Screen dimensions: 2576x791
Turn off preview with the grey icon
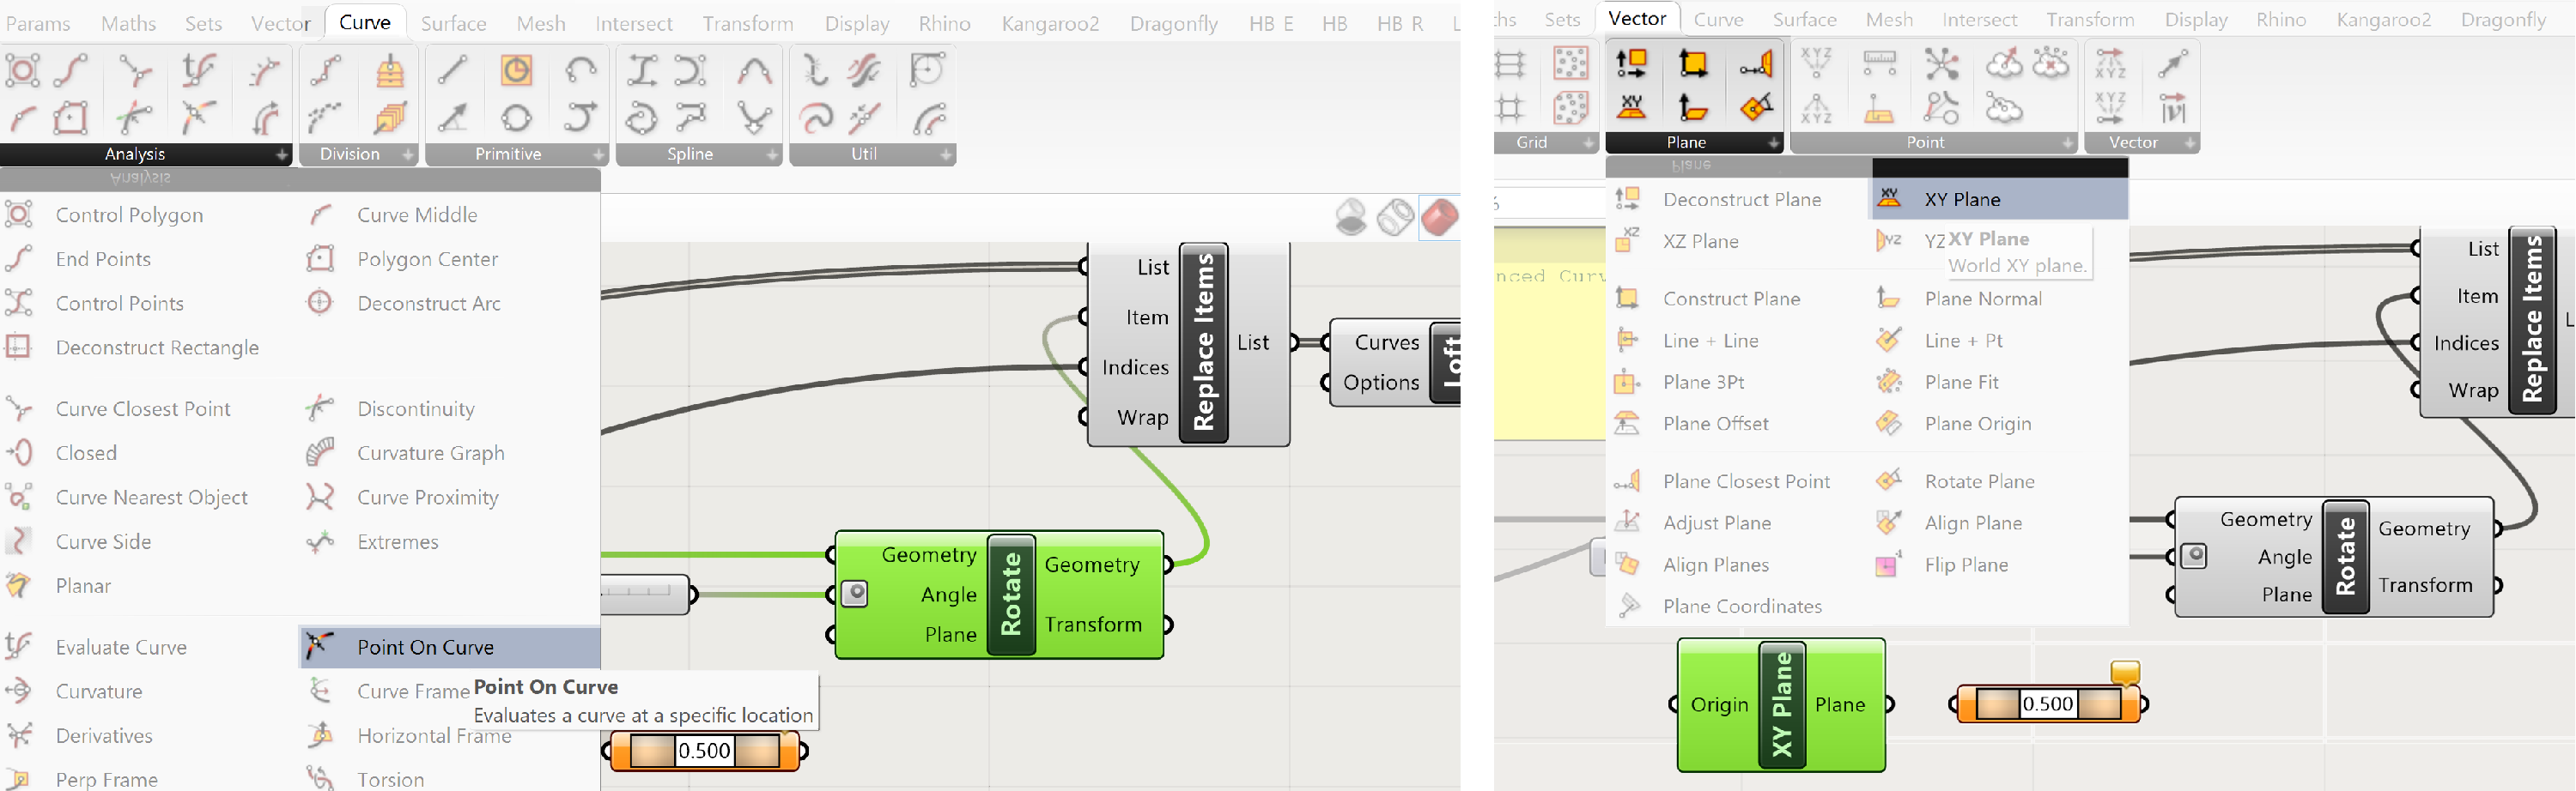tap(1351, 217)
